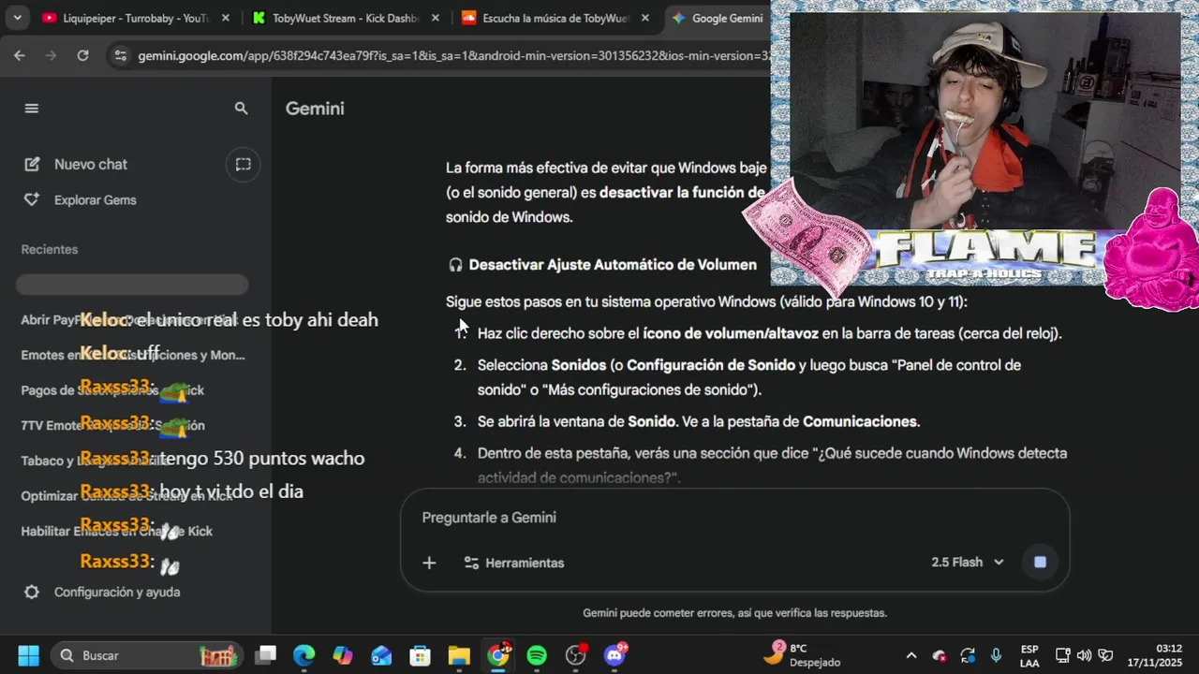Open the temporary chat dashed-square icon
The width and height of the screenshot is (1199, 674).
[244, 164]
